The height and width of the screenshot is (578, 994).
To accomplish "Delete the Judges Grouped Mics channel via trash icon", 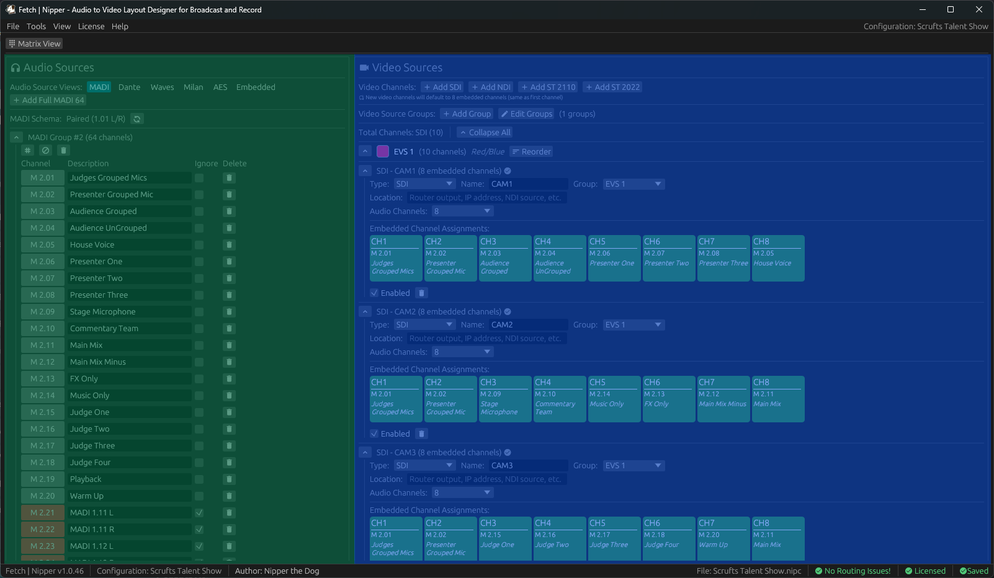I will [229, 177].
